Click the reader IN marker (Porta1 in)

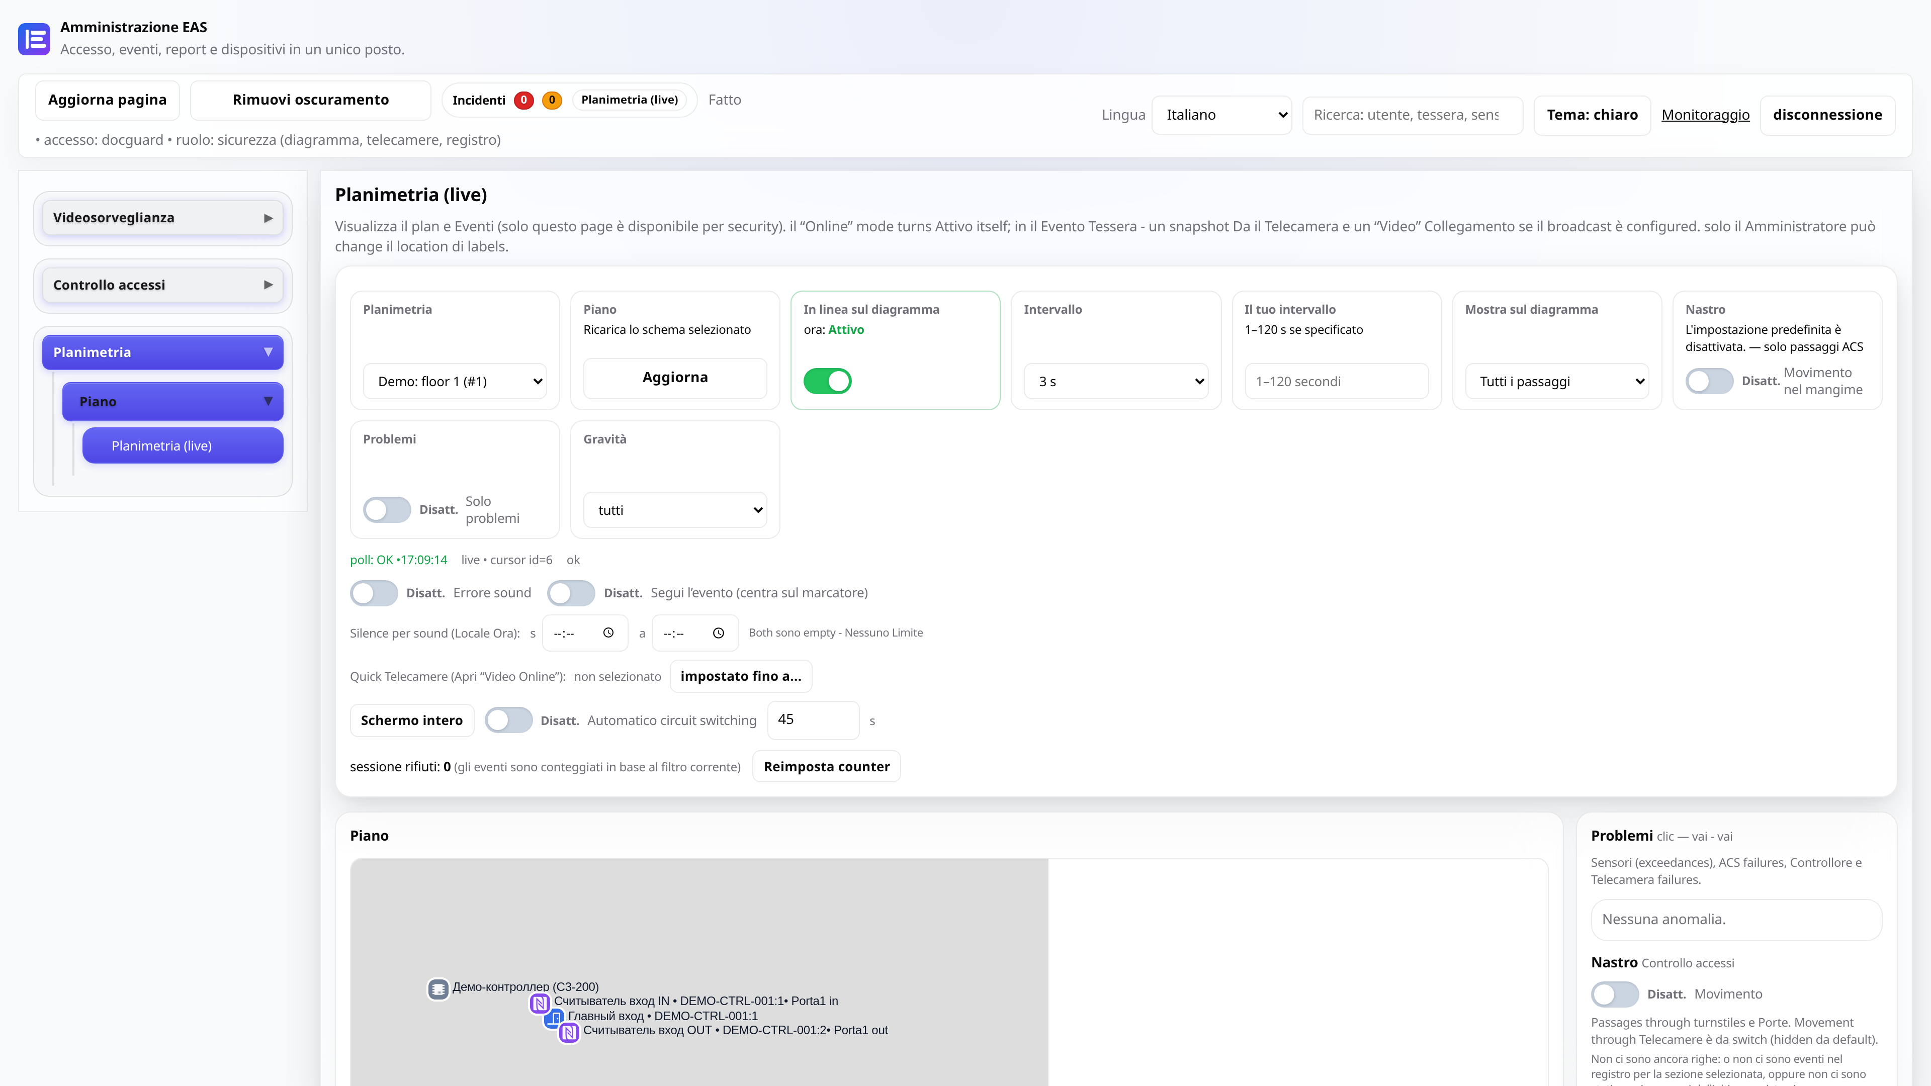coord(540,1003)
